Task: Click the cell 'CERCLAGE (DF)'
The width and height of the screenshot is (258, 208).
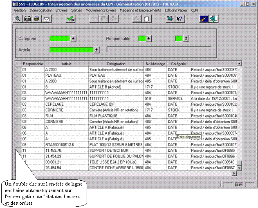Action: 116,104
